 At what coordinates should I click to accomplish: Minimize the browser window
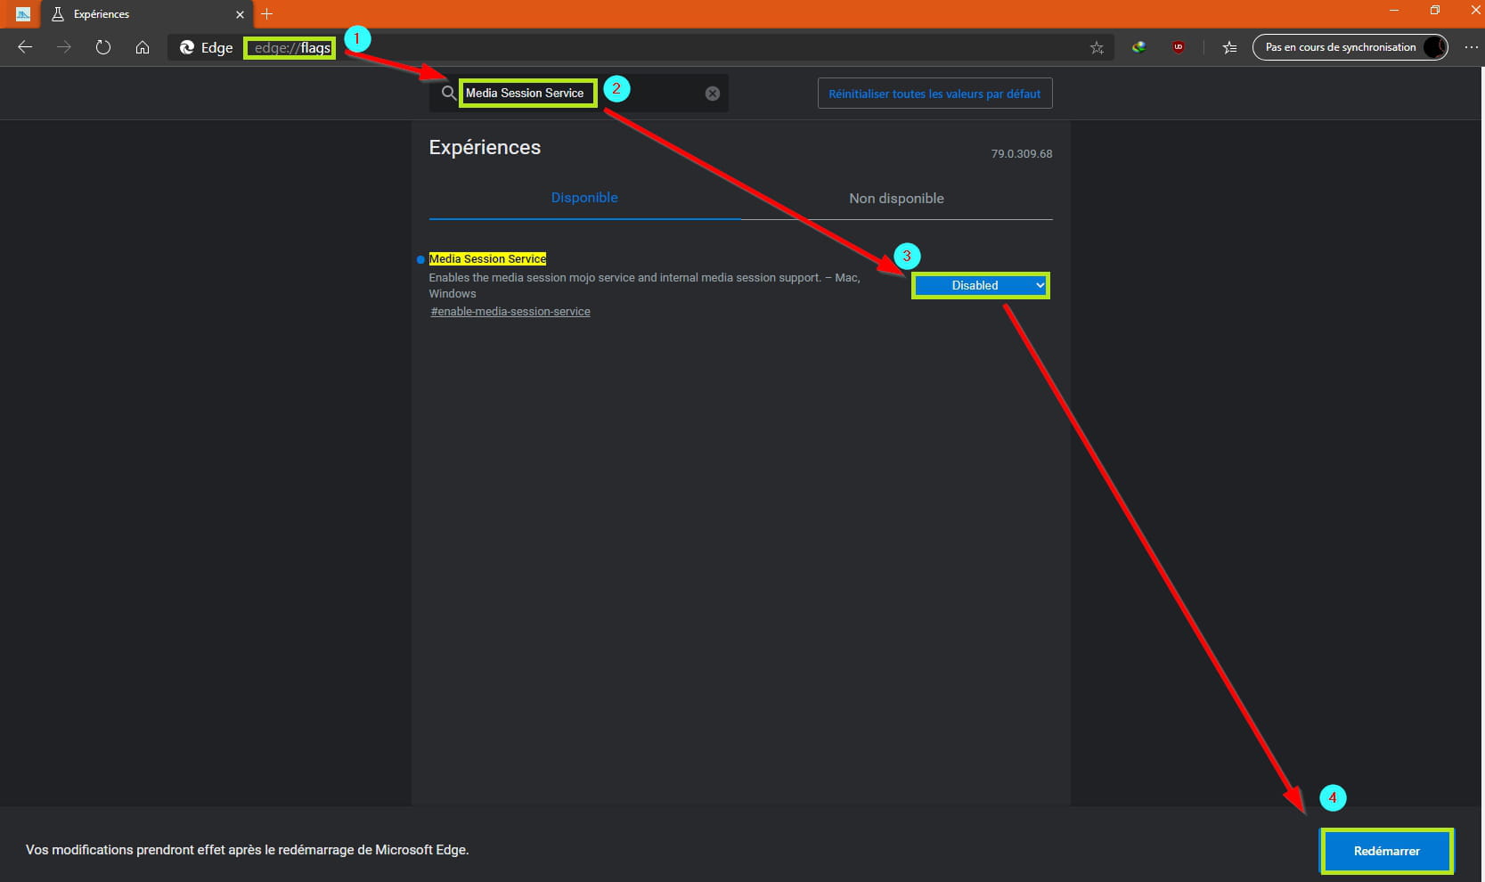[x=1394, y=11]
